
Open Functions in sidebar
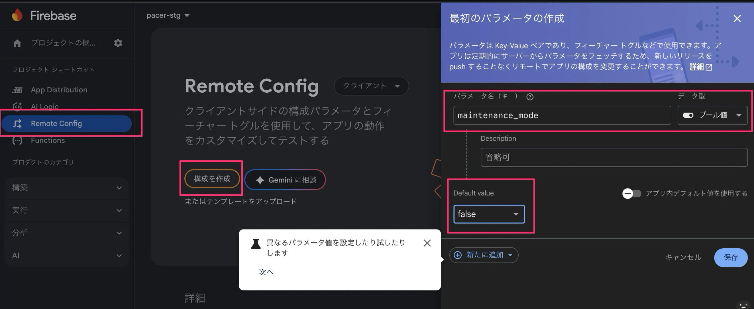coord(48,141)
